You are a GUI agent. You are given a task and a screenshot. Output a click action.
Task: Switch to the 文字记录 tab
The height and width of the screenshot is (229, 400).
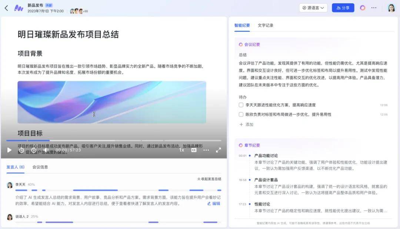click(265, 26)
